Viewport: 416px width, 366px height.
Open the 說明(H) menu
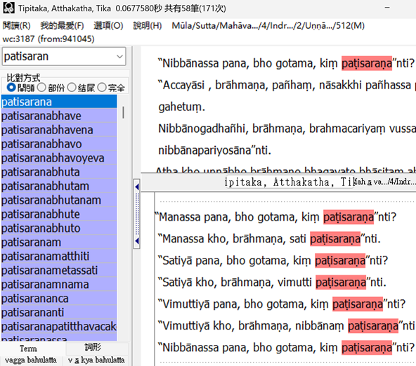click(x=148, y=26)
